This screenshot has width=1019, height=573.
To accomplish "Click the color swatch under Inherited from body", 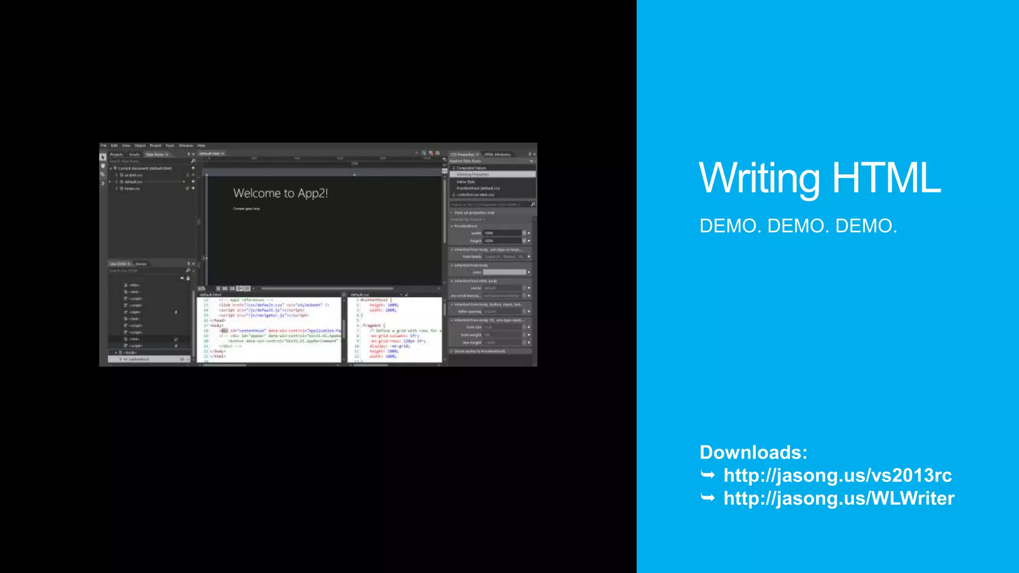I will [504, 273].
